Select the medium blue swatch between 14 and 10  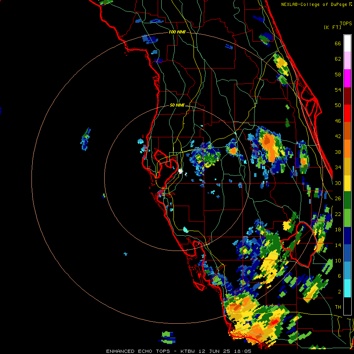(x=347, y=253)
